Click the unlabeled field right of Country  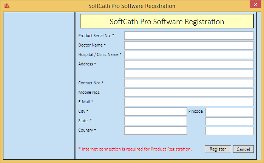click(x=229, y=131)
